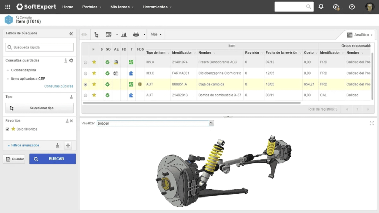Open the Herramientas menu

(157, 7)
